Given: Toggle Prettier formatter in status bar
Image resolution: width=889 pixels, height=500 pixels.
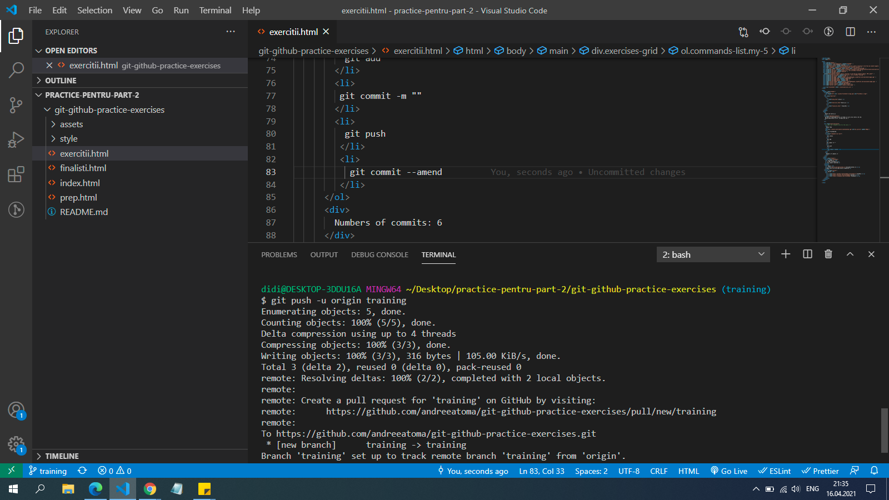Looking at the screenshot, I should tap(820, 471).
